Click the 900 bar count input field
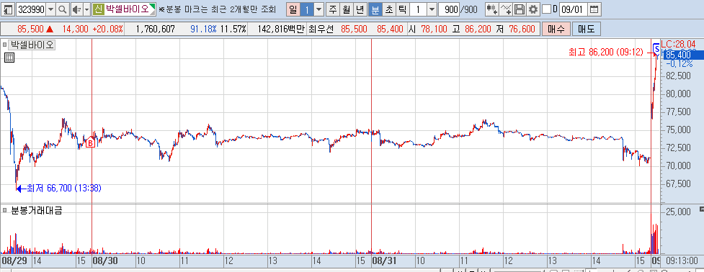This screenshot has height=272, width=704. pyautogui.click(x=448, y=9)
